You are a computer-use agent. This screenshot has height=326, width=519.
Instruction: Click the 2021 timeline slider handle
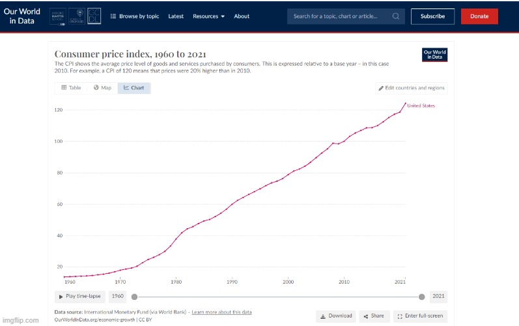[x=422, y=297]
